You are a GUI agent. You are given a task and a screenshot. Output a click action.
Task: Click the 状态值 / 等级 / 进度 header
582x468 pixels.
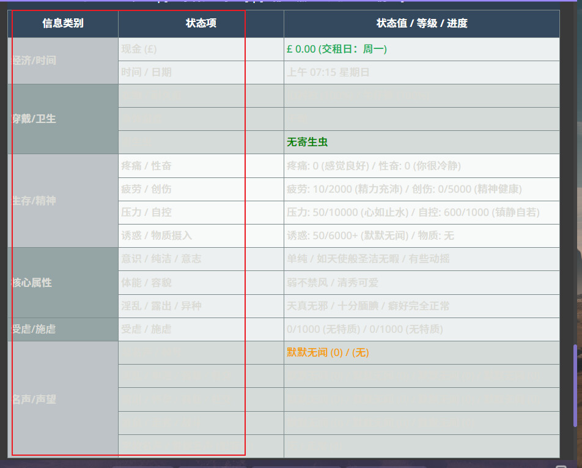pos(422,23)
